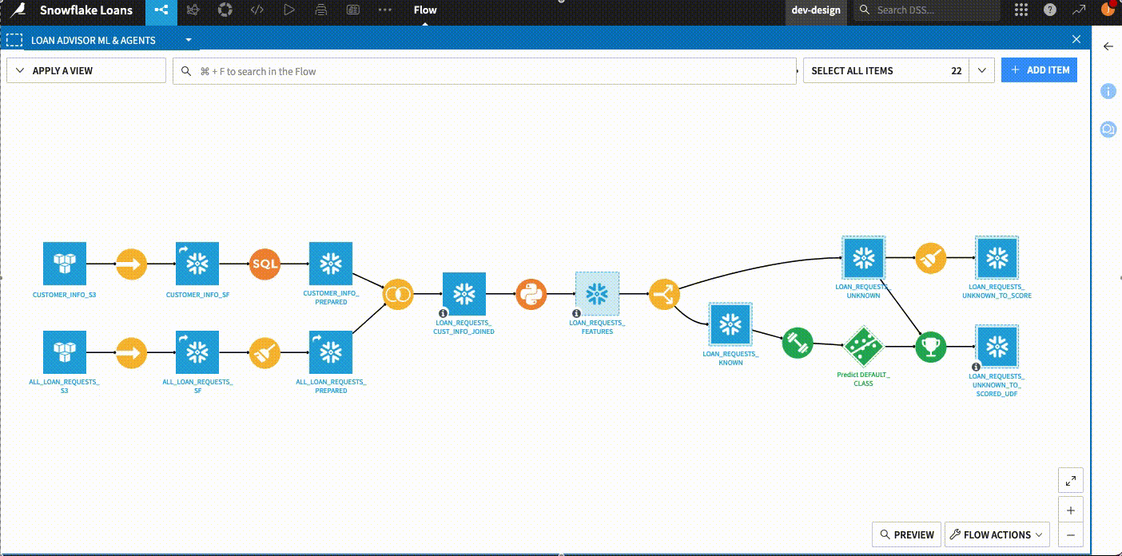Select the LOAN_REQUESTS_CUST_INFO_JOINED dataset

click(464, 293)
